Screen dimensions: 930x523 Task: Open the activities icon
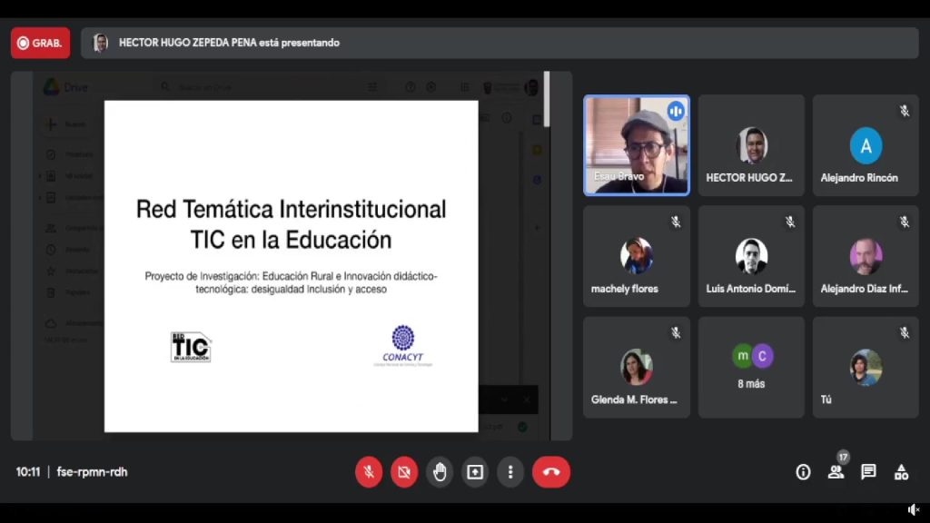point(901,472)
